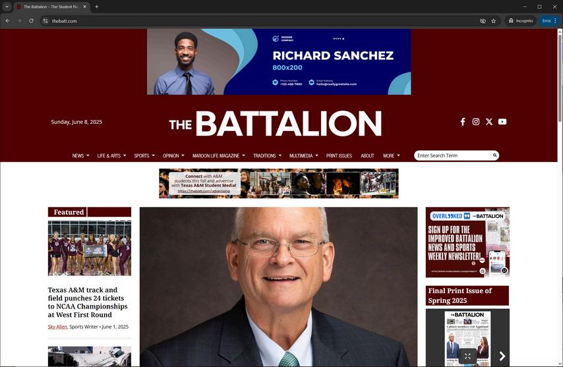Expand the Sports dropdown menu
This screenshot has height=367, width=563.
point(144,155)
